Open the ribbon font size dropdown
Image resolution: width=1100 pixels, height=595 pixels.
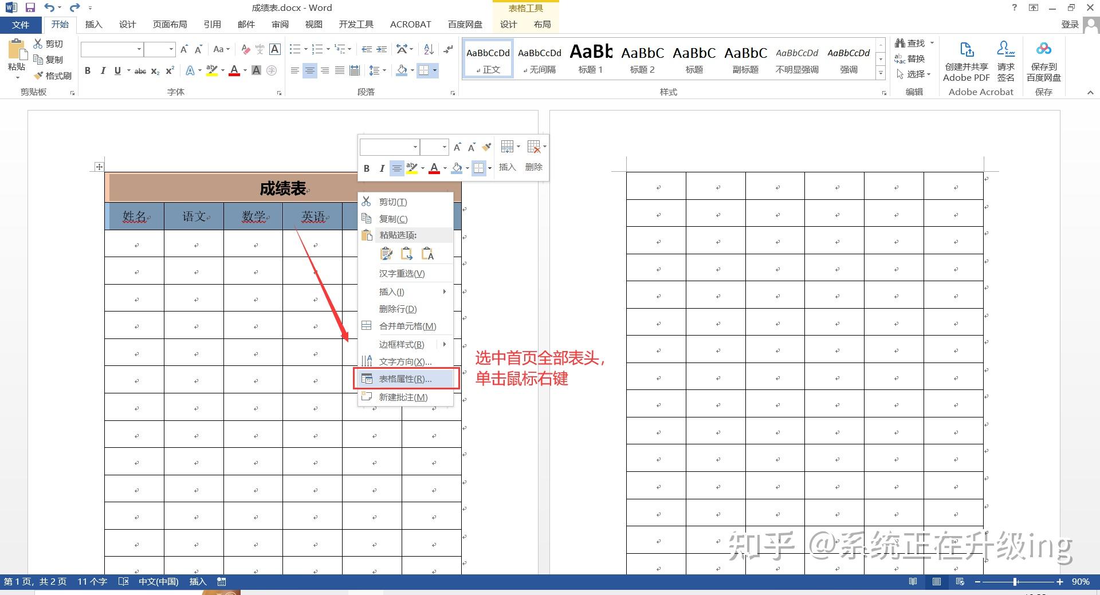[171, 49]
